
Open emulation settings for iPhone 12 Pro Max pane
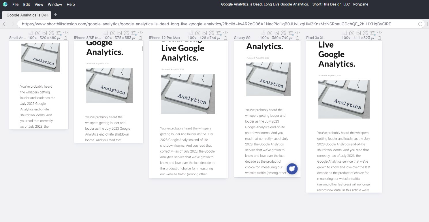point(219,33)
